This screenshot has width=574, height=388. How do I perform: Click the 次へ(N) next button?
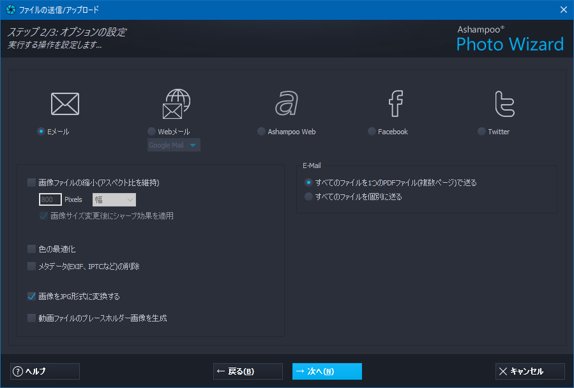click(327, 371)
